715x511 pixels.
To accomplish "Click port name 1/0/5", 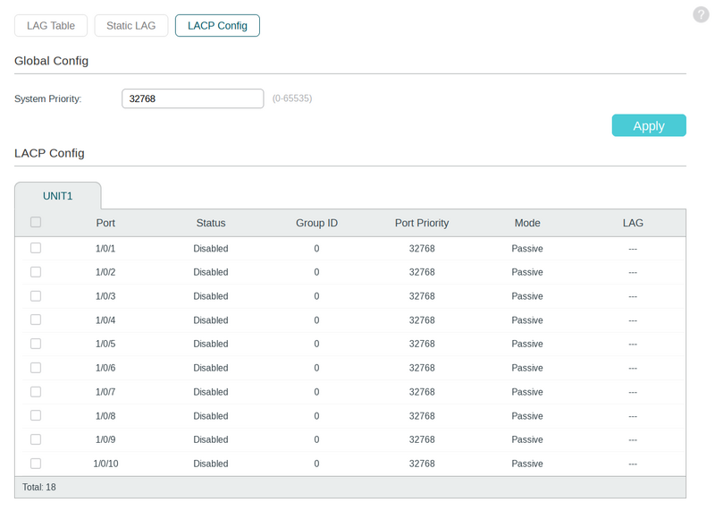I will point(105,344).
